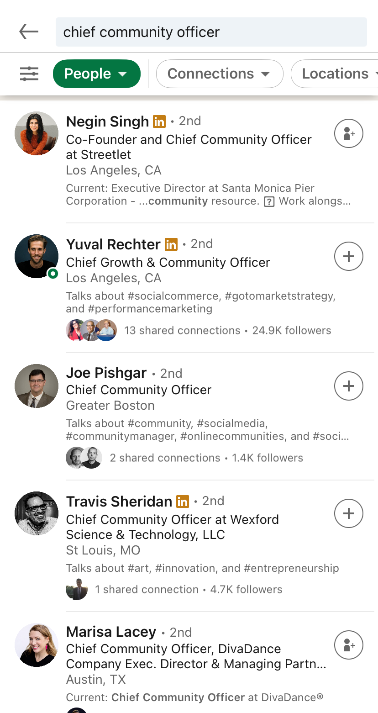
Task: View Yuval Rechter's 13 shared connections
Action: pyautogui.click(x=182, y=330)
